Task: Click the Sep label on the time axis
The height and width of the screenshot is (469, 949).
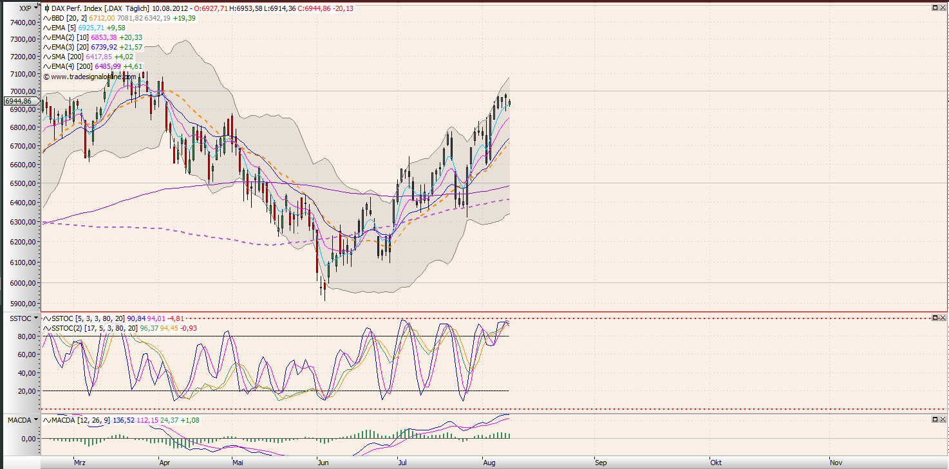Action: coord(601,463)
